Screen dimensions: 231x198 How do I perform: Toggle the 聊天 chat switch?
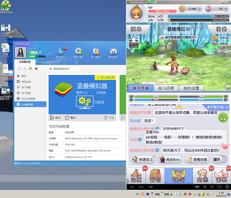tap(219, 160)
